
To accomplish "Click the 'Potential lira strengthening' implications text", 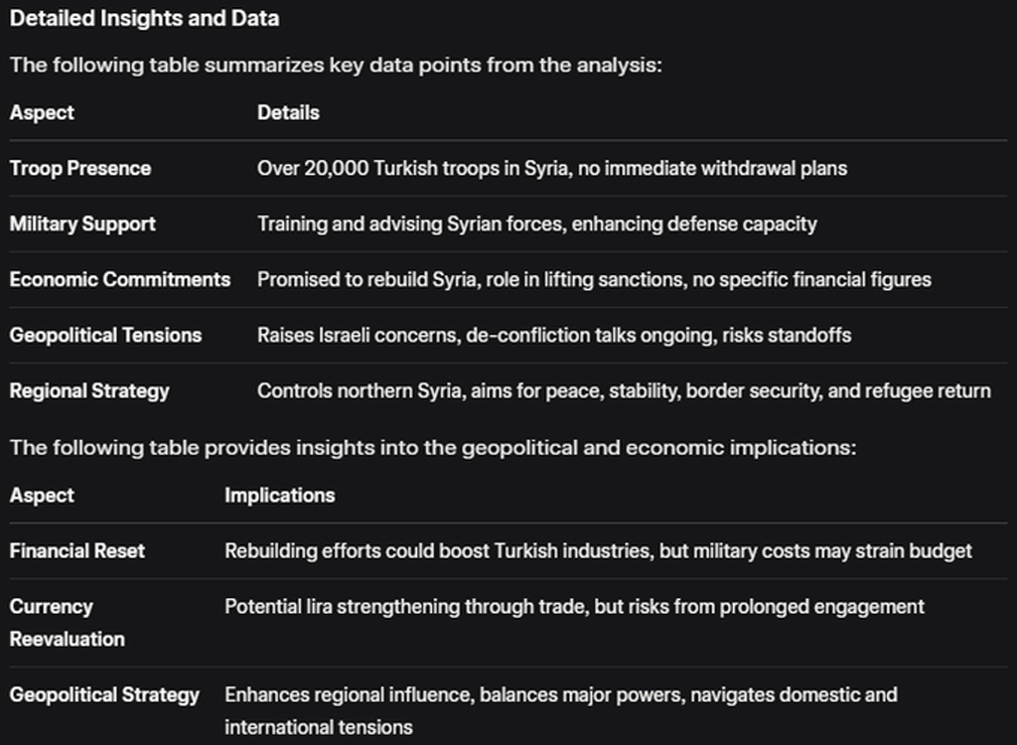I will (574, 607).
